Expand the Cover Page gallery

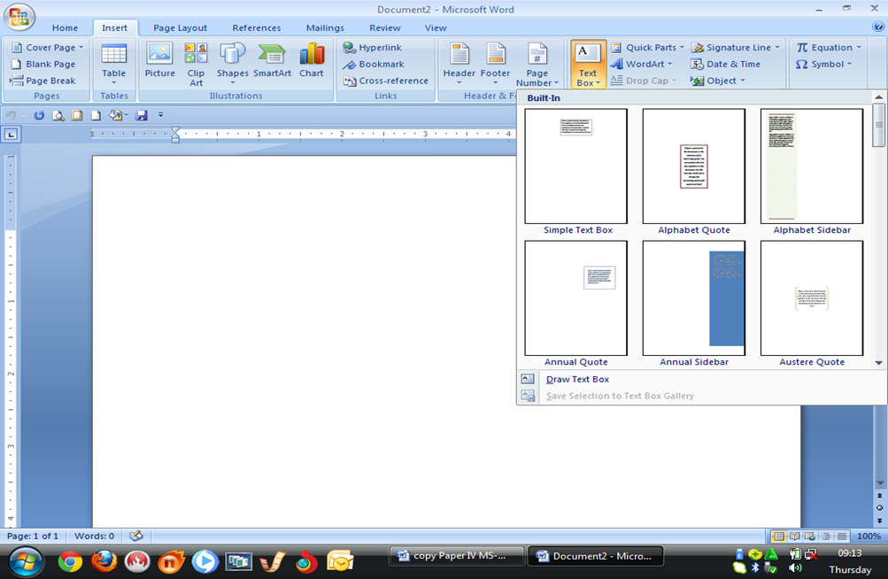click(x=48, y=48)
